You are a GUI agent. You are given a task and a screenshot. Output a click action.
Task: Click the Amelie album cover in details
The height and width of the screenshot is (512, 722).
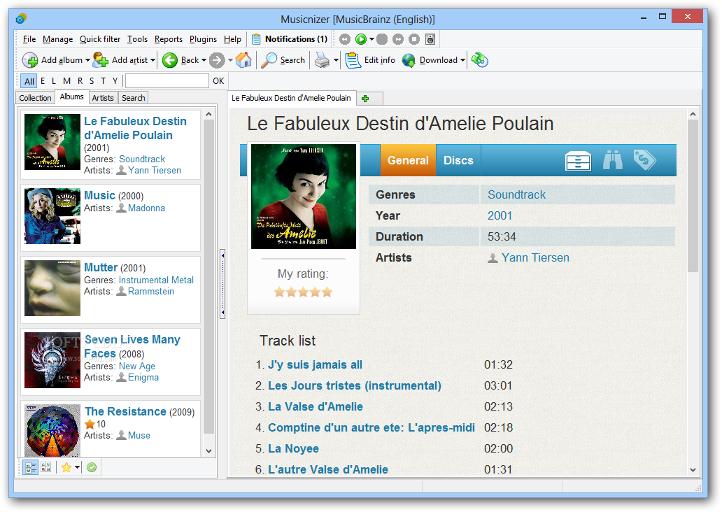(x=304, y=197)
